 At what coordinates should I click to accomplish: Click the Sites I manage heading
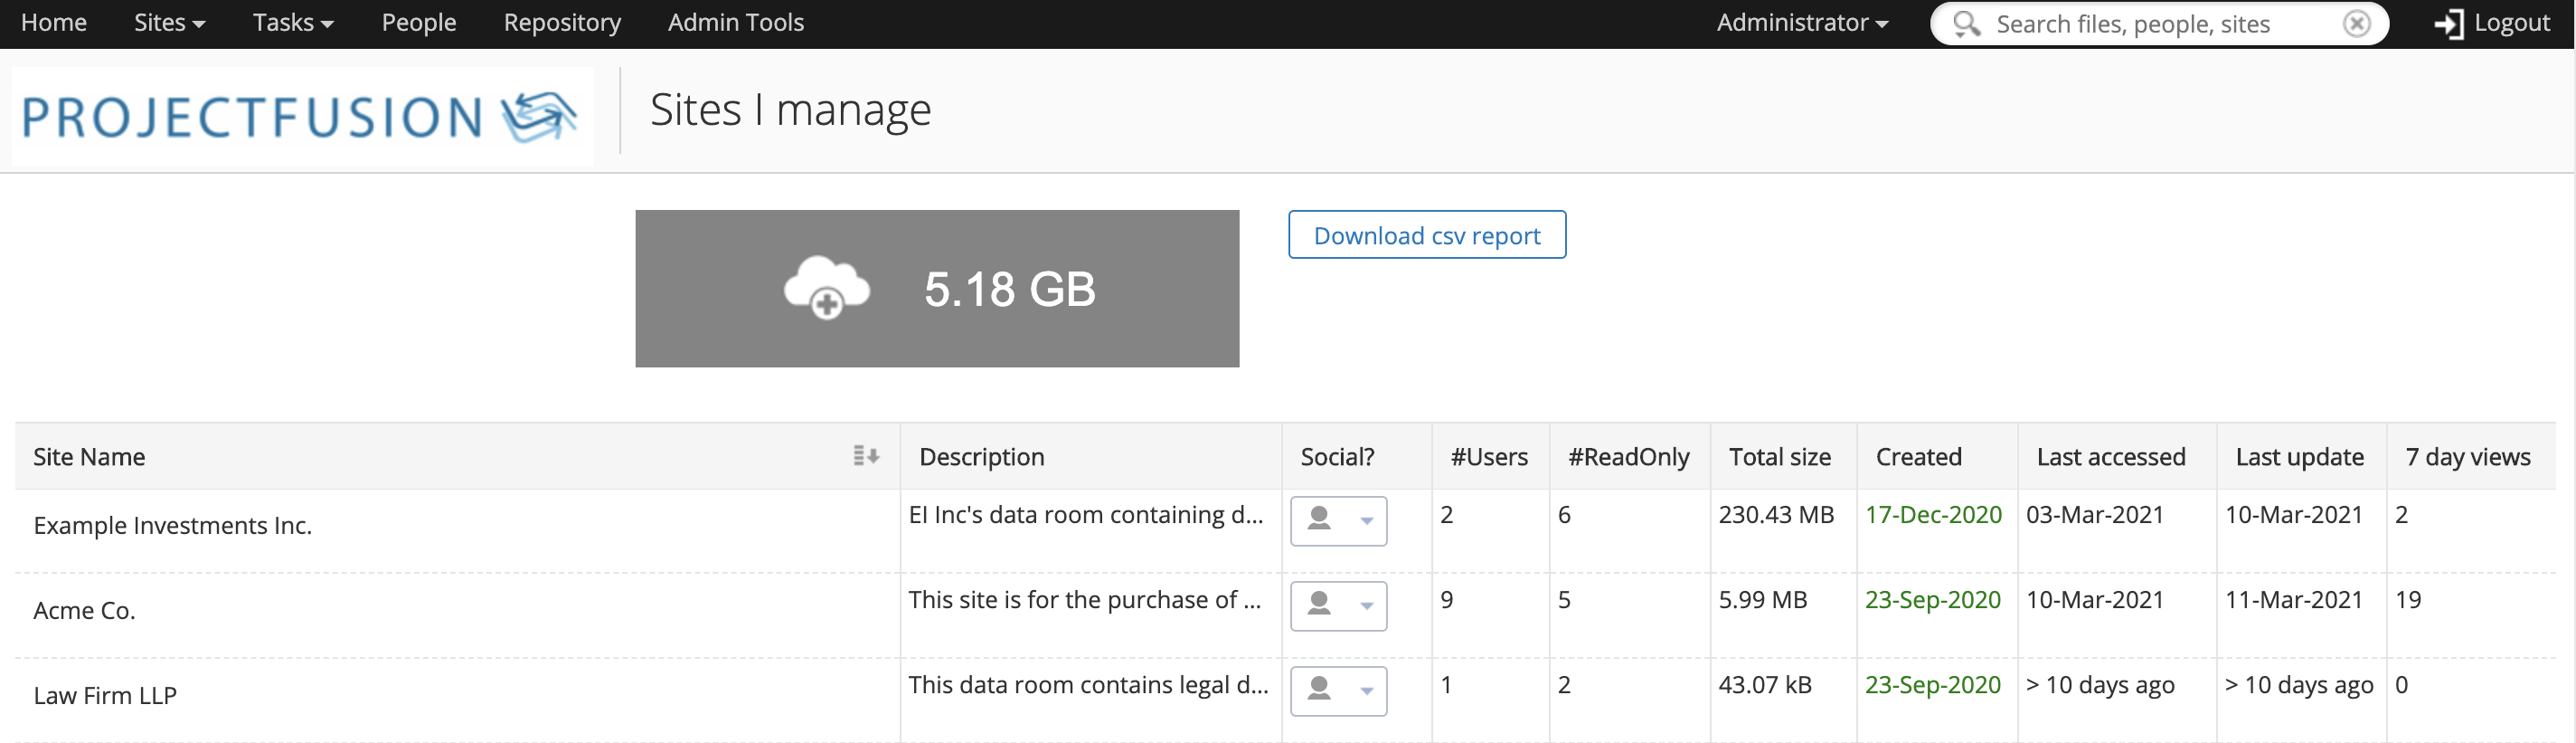click(x=790, y=110)
